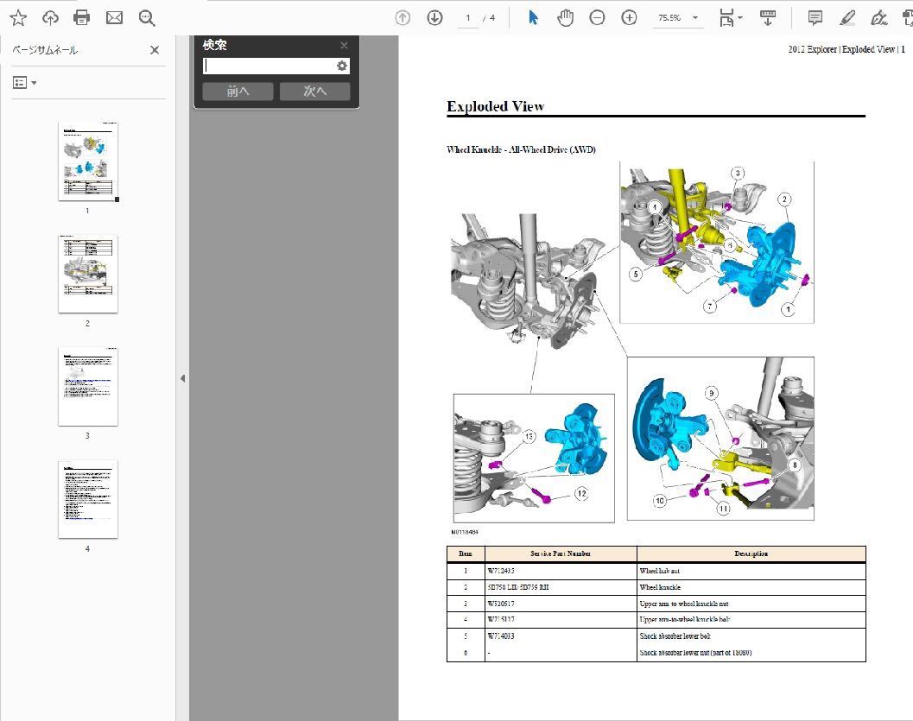This screenshot has width=913, height=721.
Task: Send file via envelope email icon
Action: [114, 18]
